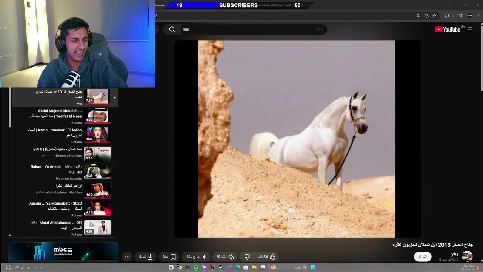Open the browser profile avatar

pos(469,16)
